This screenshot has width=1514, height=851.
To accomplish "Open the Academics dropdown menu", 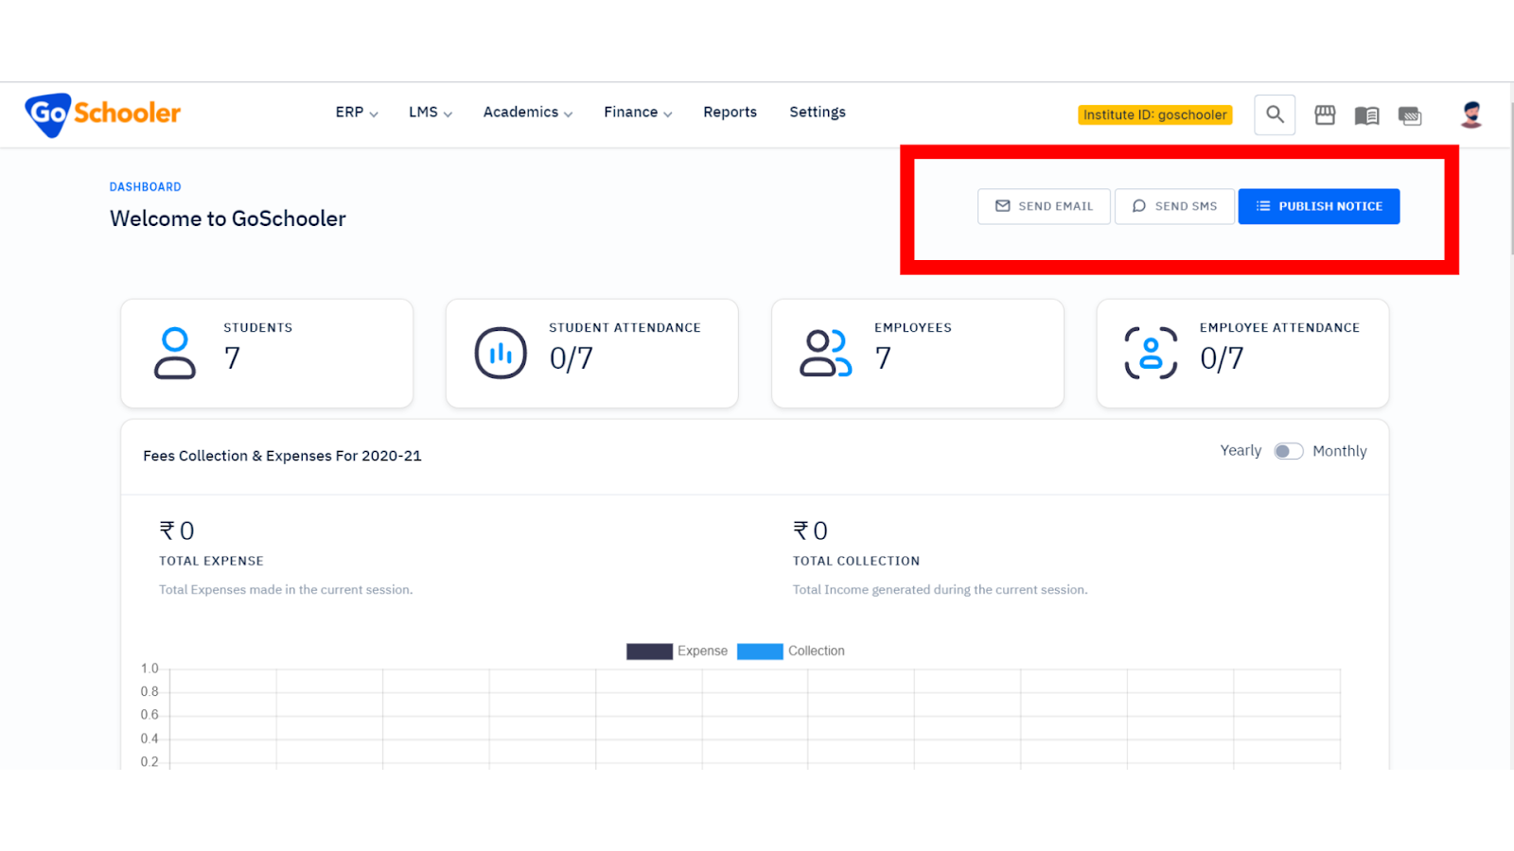I will 528,113.
